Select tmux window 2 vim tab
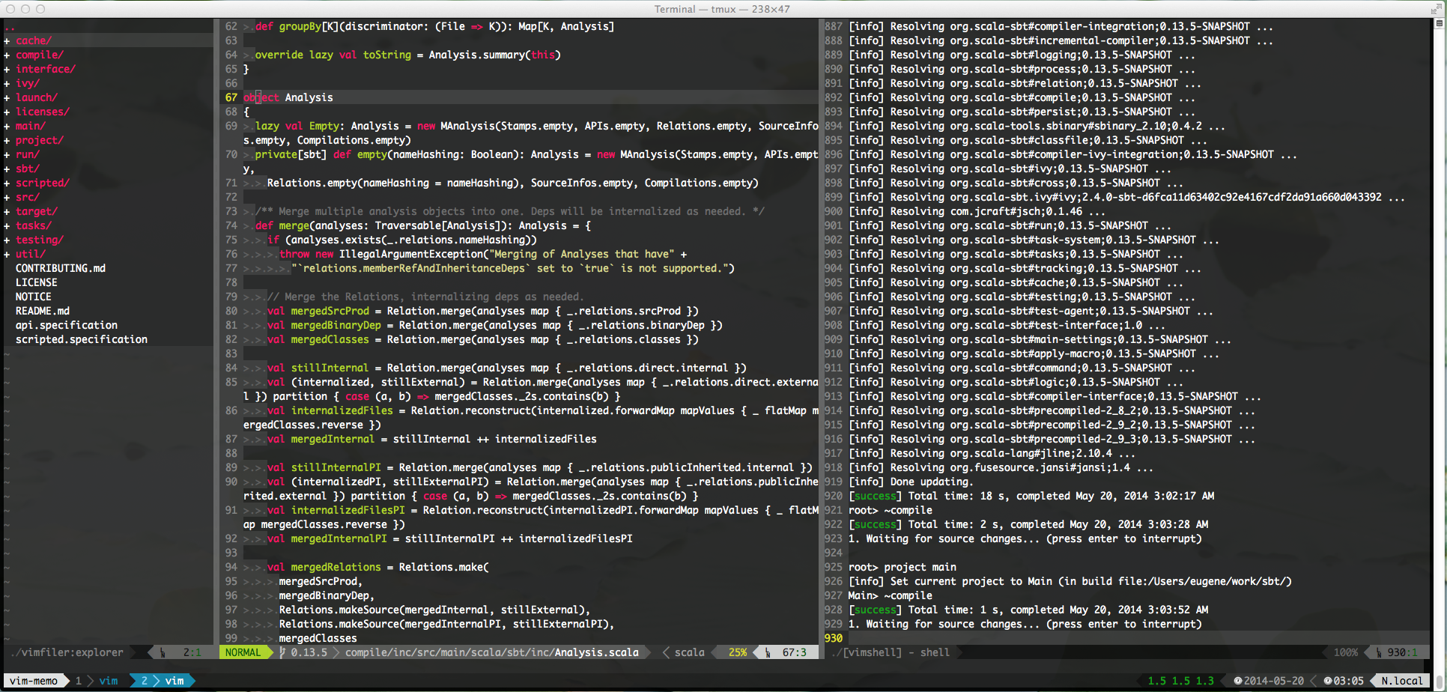The image size is (1447, 692). point(163,681)
